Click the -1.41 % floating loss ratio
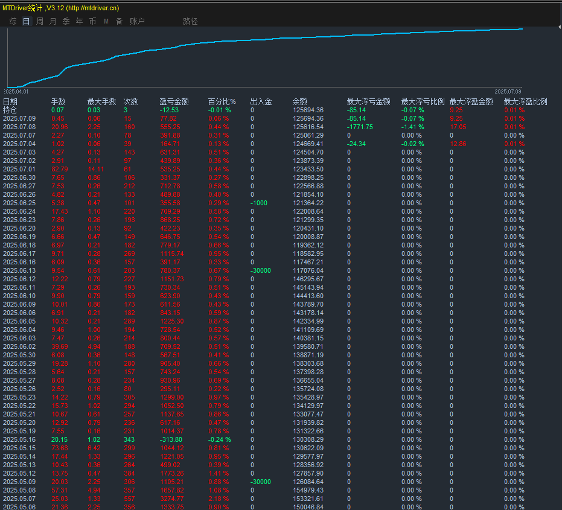This screenshot has height=510, width=562. point(412,127)
